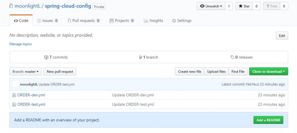Click the Insights graph icon
The image size is (297, 133).
[x=146, y=21]
